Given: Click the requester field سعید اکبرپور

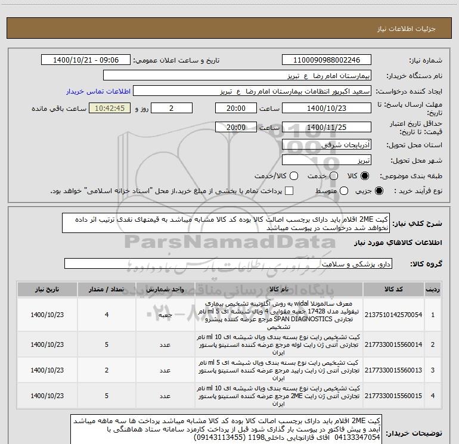Looking at the screenshot, I should (252, 91).
